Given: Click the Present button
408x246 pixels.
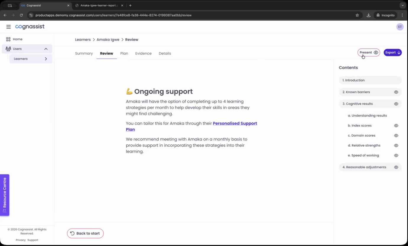Looking at the screenshot, I should pyautogui.click(x=366, y=52).
